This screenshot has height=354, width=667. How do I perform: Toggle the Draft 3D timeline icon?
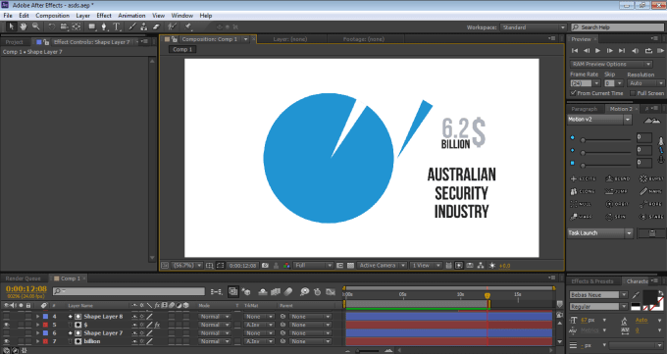point(246,292)
